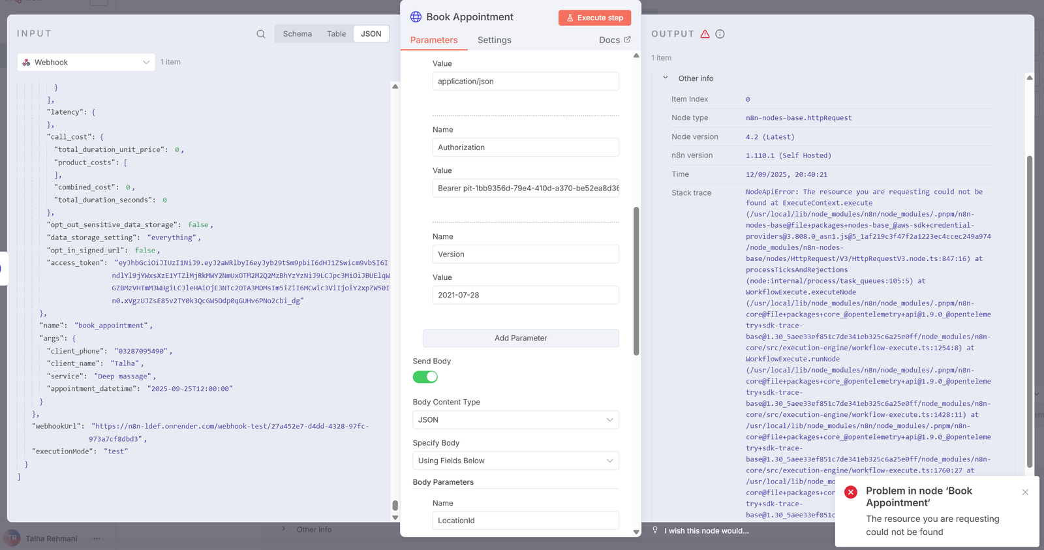The image size is (1044, 550).
Task: Click the Webhook node icon in input selector
Action: tap(27, 63)
